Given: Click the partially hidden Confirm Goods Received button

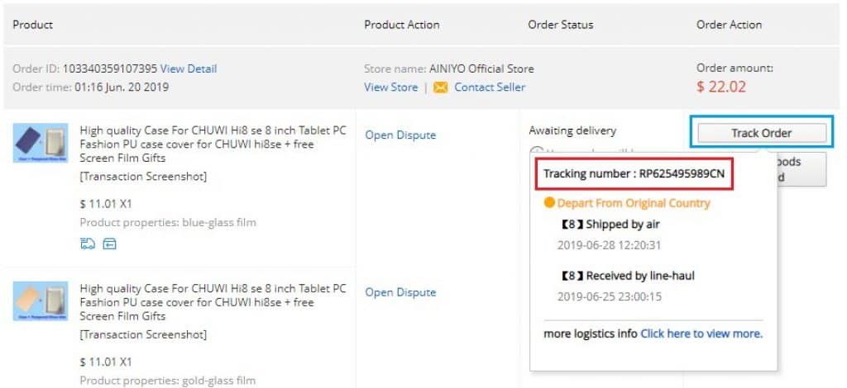Looking at the screenshot, I should [798, 169].
